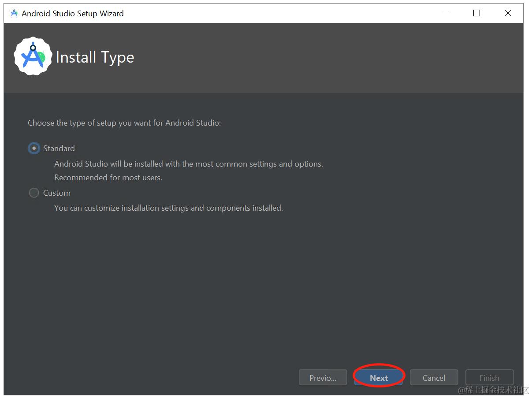Click the "Recommended for most users." text
This screenshot has height=398, width=532.
[x=108, y=178]
